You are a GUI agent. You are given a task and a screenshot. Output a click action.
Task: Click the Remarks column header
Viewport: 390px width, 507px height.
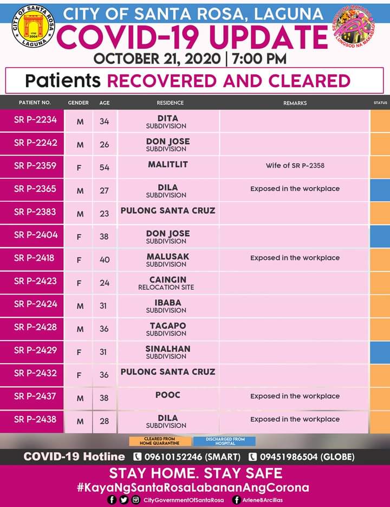click(x=295, y=103)
